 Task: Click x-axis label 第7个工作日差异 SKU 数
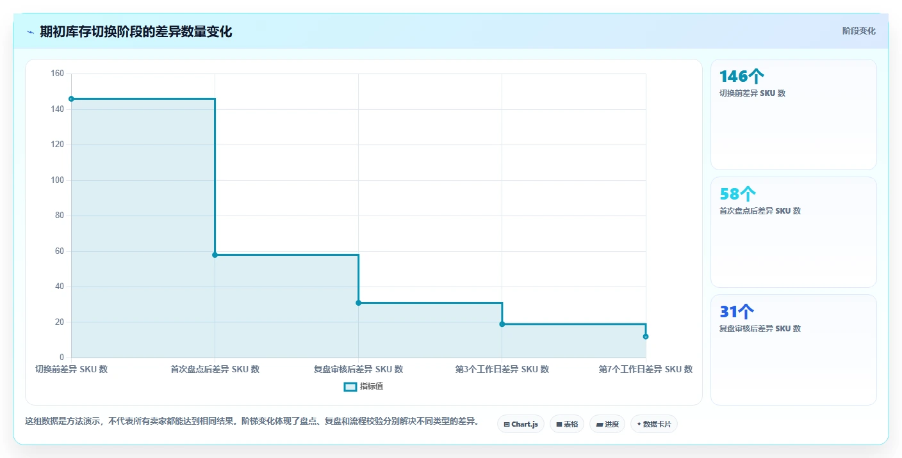tap(645, 369)
